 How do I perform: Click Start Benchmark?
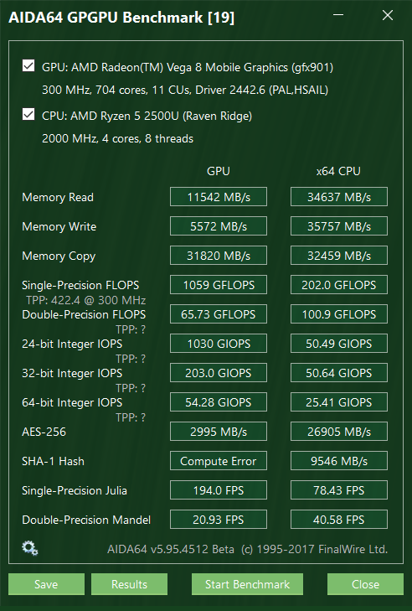tap(247, 584)
